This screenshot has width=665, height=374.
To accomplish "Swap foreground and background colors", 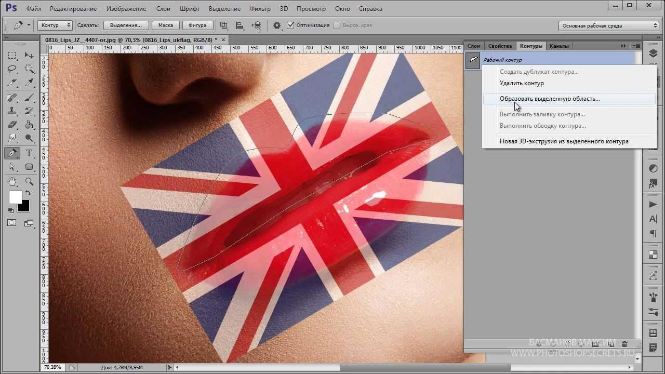I will (28, 193).
